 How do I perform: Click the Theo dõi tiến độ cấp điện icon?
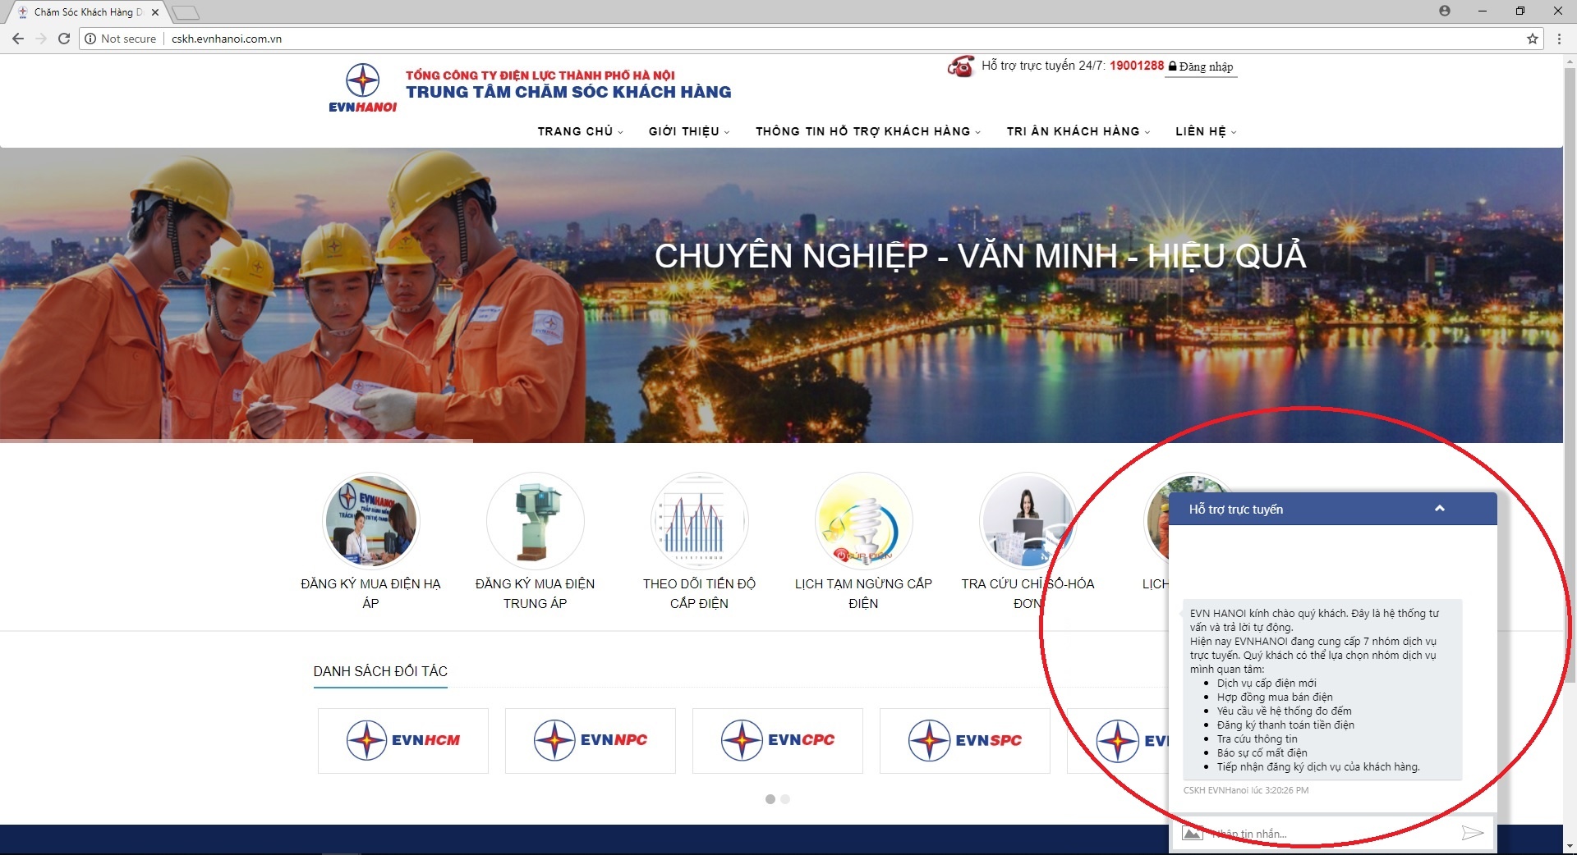(700, 521)
